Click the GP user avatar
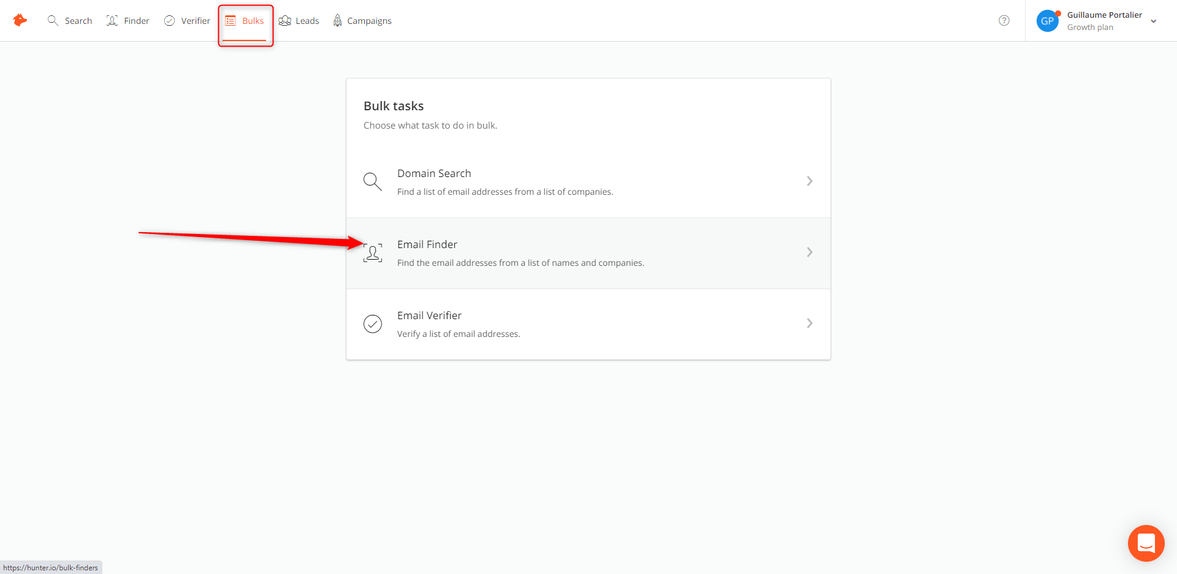Viewport: 1177px width, 574px height. point(1048,21)
